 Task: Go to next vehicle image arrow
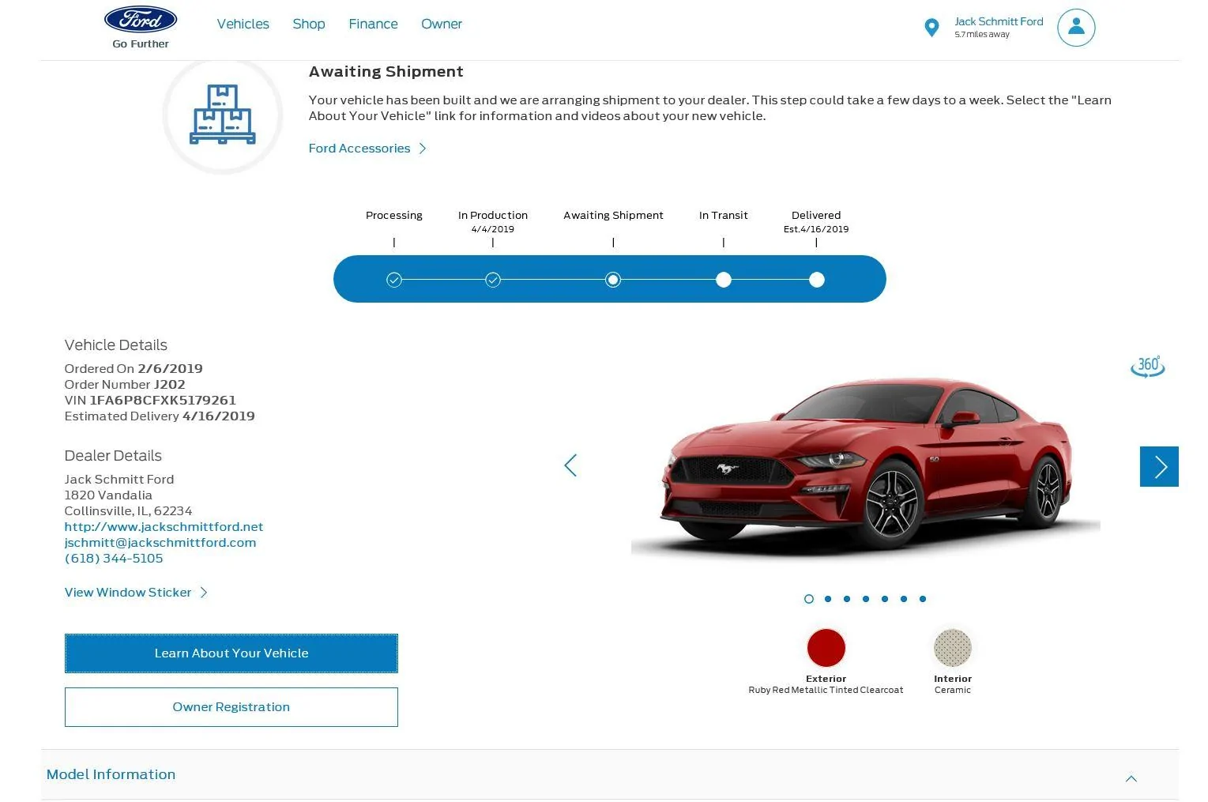pos(1159,466)
